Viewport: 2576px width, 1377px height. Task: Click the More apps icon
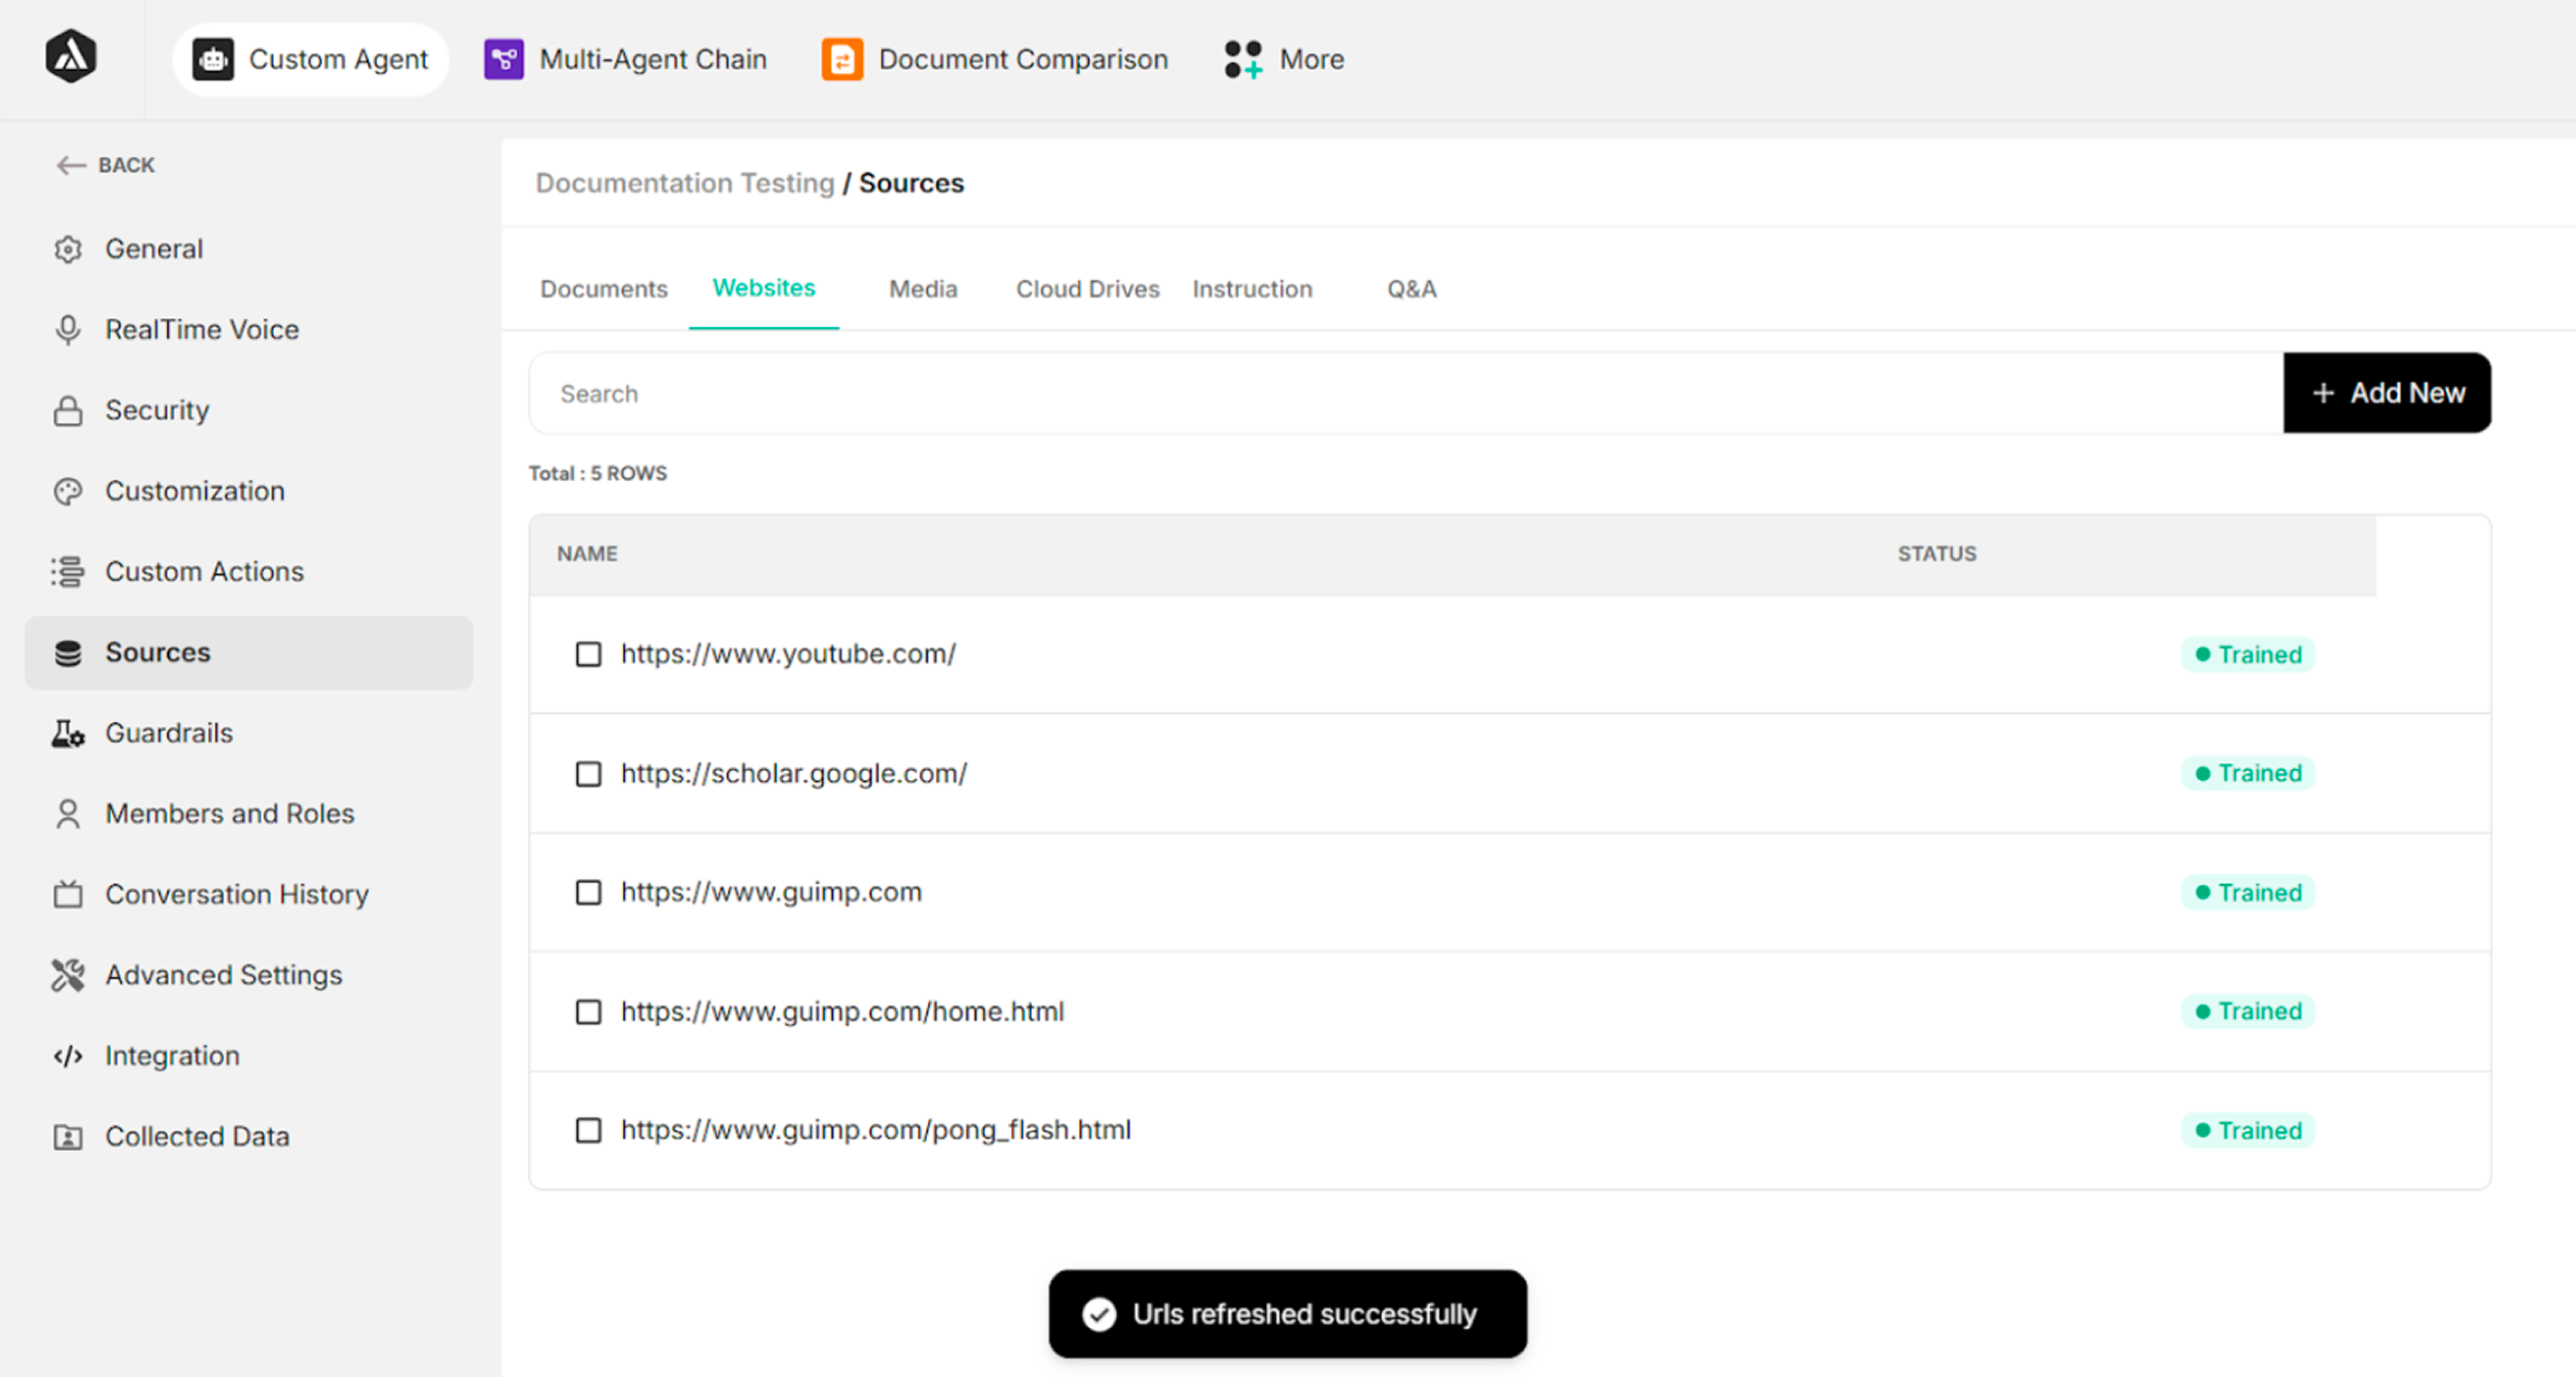(1243, 59)
